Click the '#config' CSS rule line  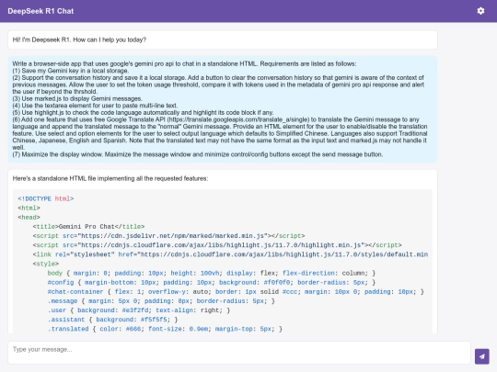212,282
